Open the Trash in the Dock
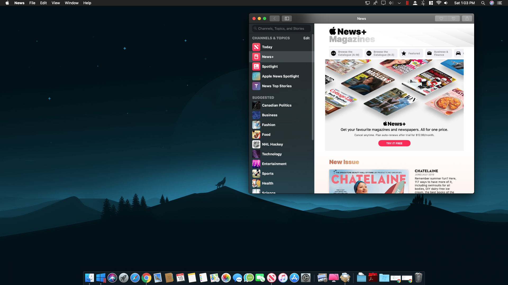This screenshot has width=508, height=285. 418,278
